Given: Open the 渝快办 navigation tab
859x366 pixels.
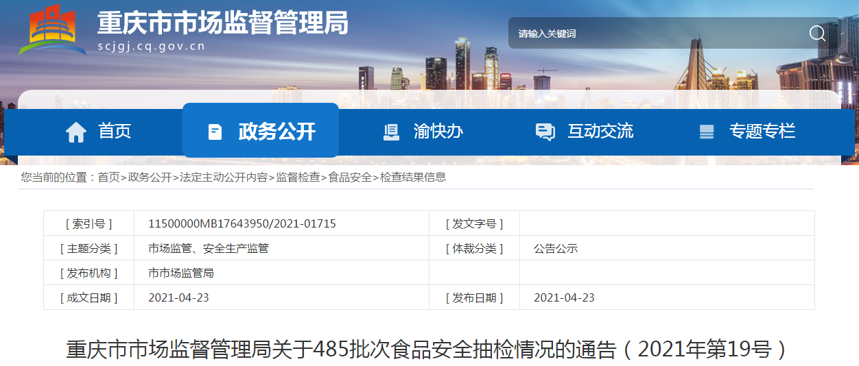Looking at the screenshot, I should 423,131.
